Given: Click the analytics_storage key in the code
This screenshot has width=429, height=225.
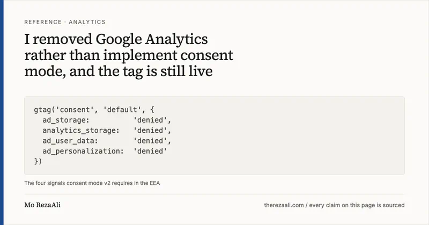Looking at the screenshot, I should point(81,130).
